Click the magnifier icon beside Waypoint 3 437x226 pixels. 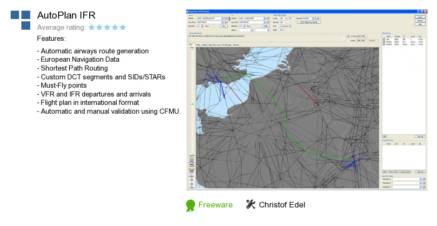click(x=424, y=187)
